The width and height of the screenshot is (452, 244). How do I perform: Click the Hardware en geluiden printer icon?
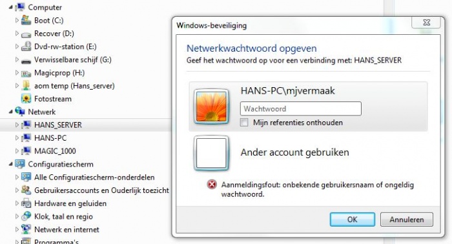[26, 203]
